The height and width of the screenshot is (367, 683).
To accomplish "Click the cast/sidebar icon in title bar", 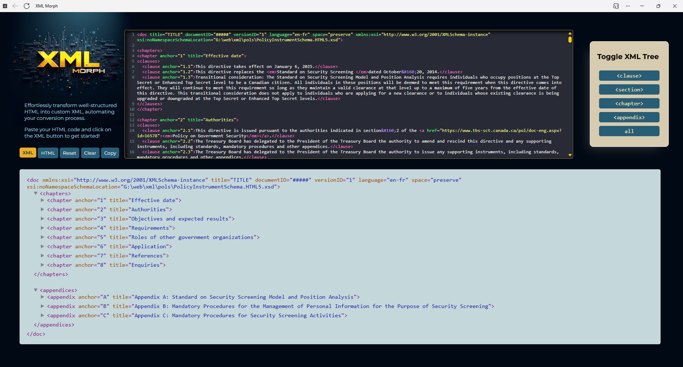I will [x=616, y=6].
